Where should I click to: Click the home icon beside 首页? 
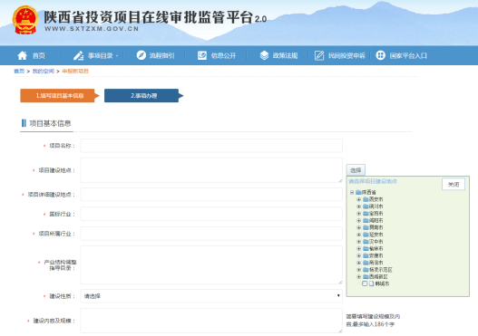[23, 55]
